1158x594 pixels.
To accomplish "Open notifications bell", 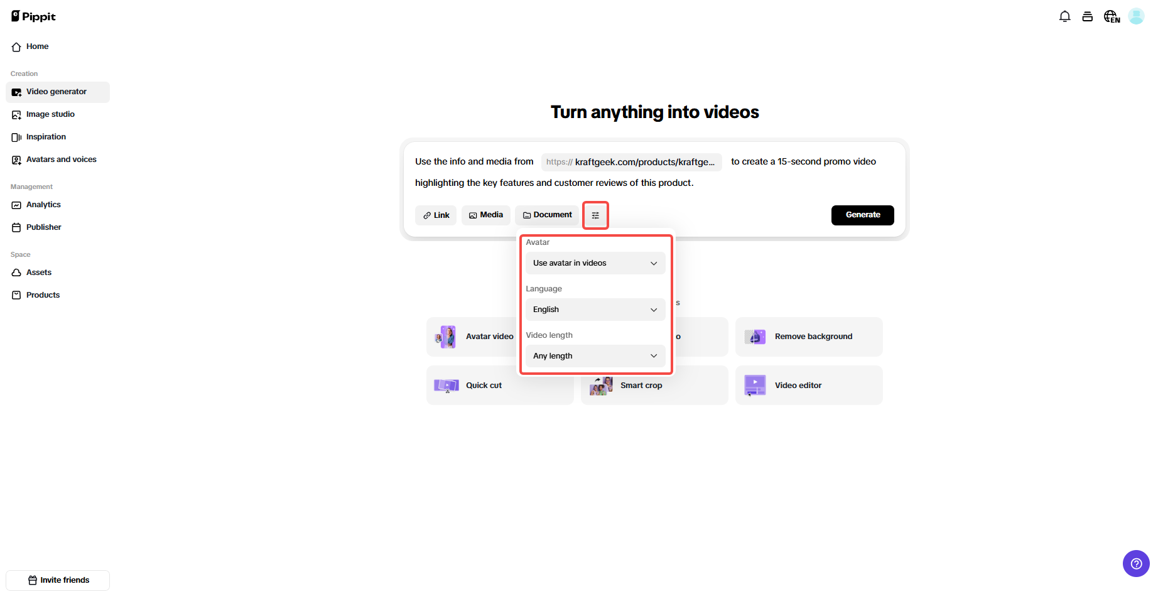I will pyautogui.click(x=1064, y=16).
